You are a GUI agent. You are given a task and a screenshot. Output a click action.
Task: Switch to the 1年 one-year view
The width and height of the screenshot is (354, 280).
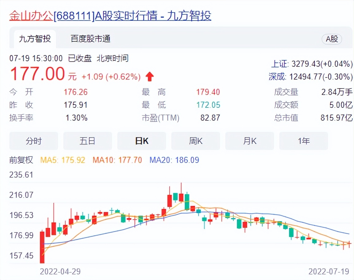click(x=303, y=141)
